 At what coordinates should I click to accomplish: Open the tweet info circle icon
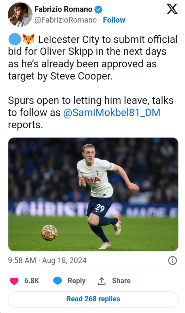pyautogui.click(x=172, y=261)
